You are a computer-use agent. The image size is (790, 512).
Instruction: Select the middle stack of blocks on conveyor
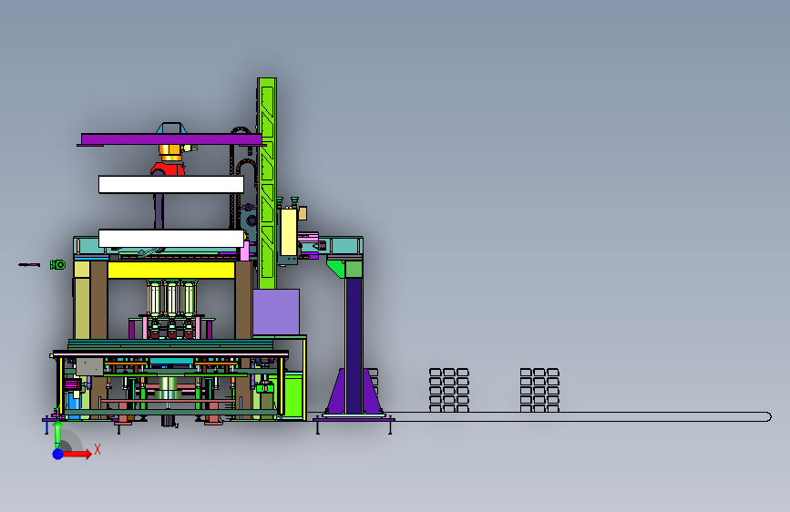coord(449,390)
